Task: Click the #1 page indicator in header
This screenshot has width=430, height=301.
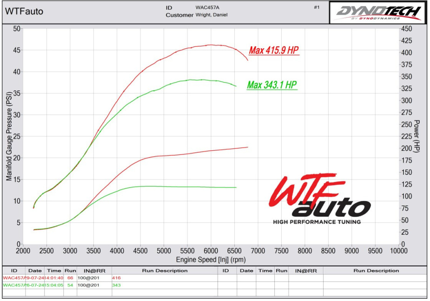Action: 317,7
